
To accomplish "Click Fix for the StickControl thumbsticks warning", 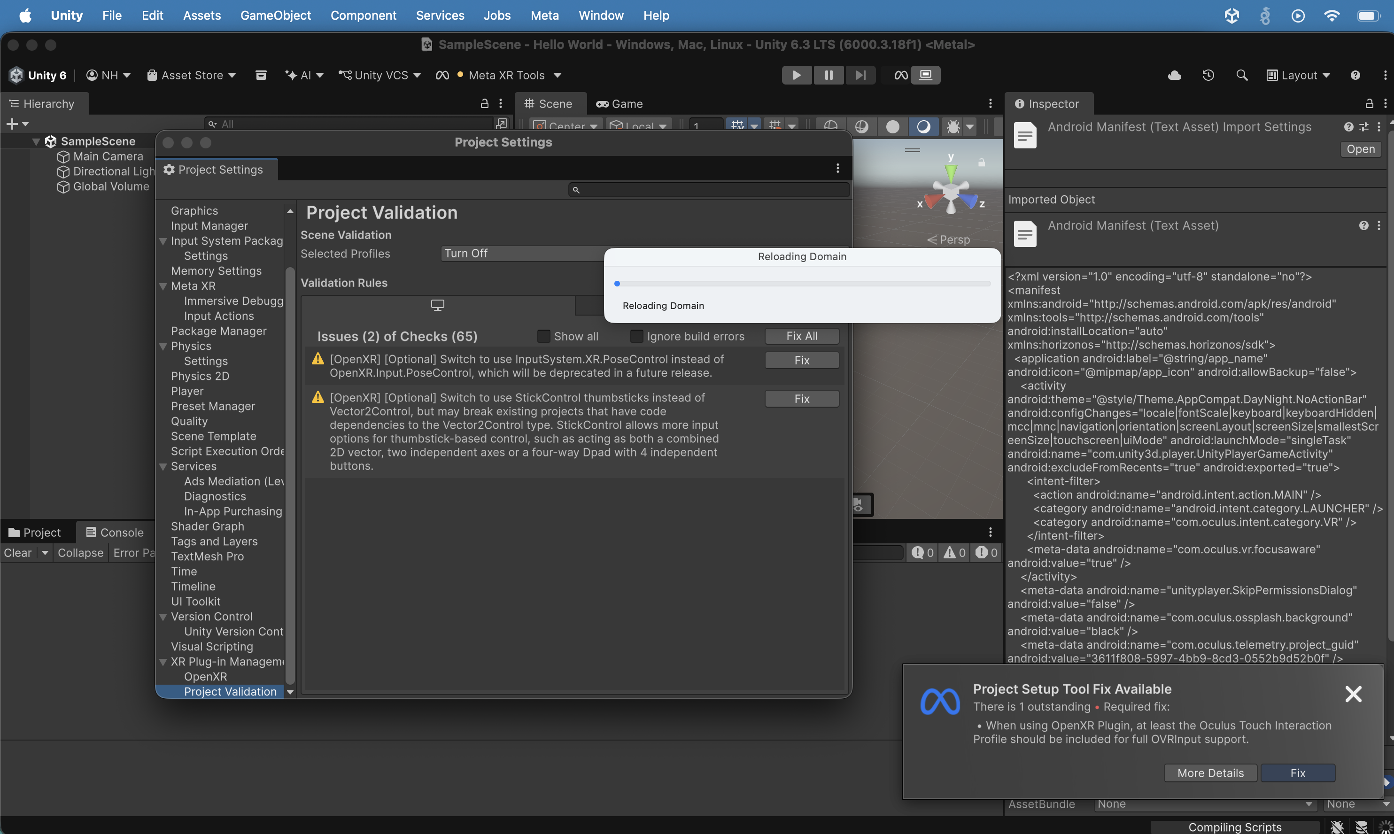I will [x=802, y=399].
